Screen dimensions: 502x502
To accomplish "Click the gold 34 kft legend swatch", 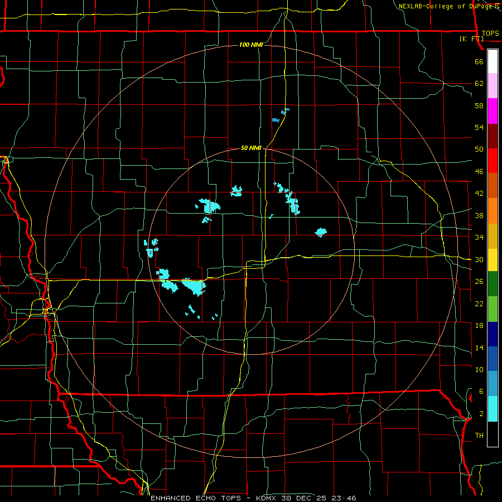I will coord(493,236).
